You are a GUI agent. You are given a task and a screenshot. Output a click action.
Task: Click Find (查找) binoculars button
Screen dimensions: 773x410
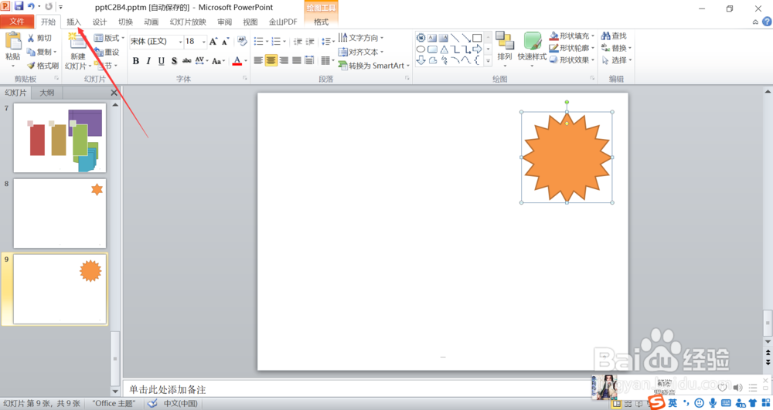pos(614,36)
